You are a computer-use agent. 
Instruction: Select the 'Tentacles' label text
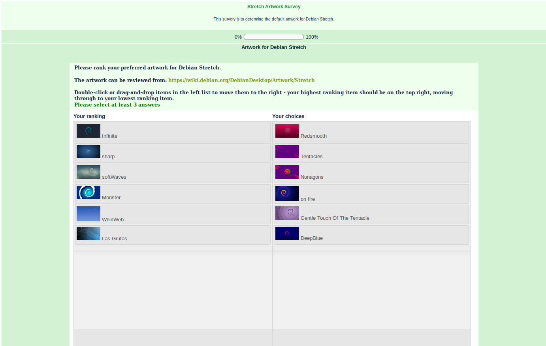(x=312, y=157)
